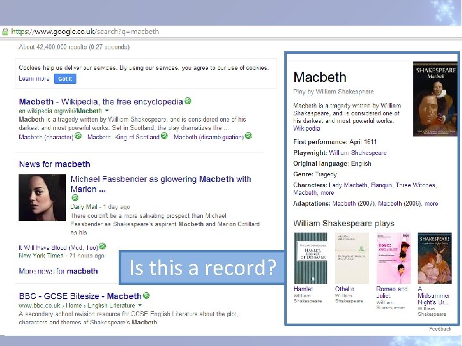The height and width of the screenshot is (346, 462).
Task: Click the Original language: English text
Action: 332,163
